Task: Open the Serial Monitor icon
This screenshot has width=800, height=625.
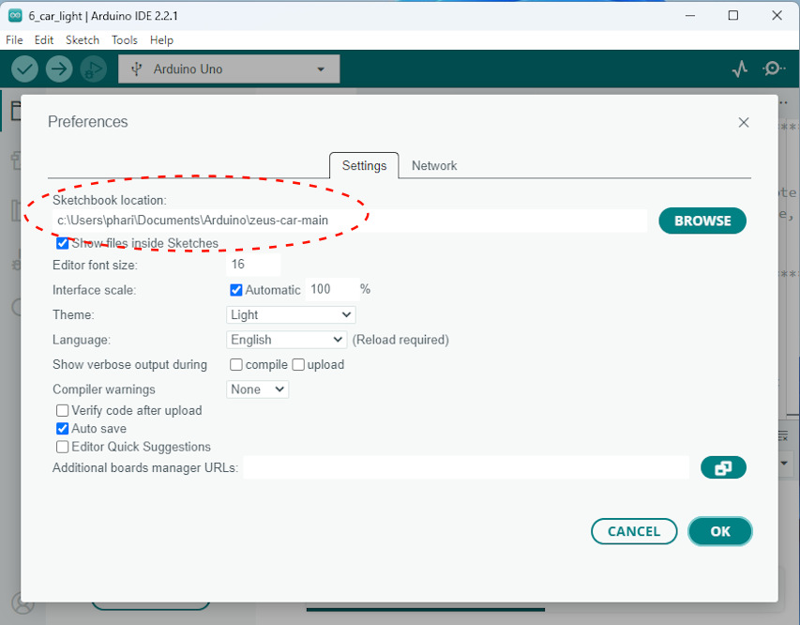Action: 774,69
